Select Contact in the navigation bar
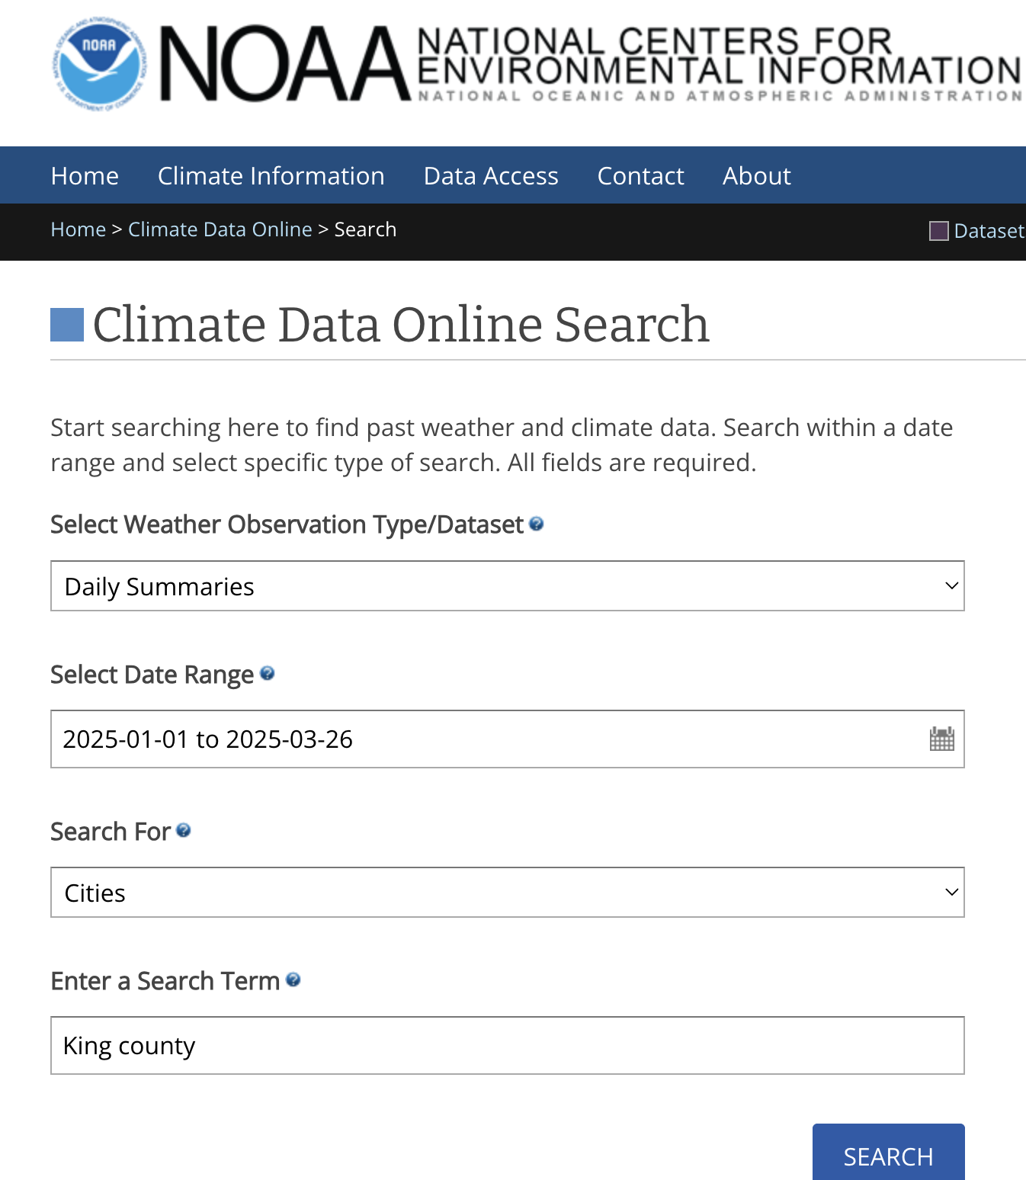The height and width of the screenshot is (1180, 1026). 640,176
